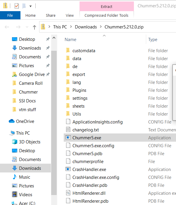The height and width of the screenshot is (205, 176).
Task: Select the CrashHandler.pdb file name
Action: click(x=90, y=185)
